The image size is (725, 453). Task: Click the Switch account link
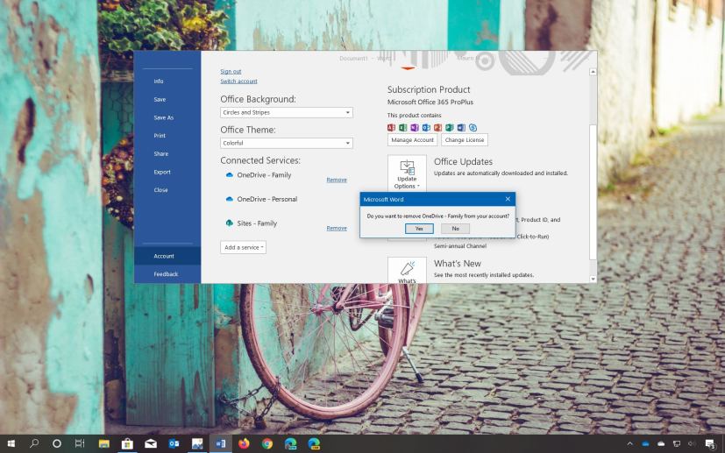tap(238, 81)
